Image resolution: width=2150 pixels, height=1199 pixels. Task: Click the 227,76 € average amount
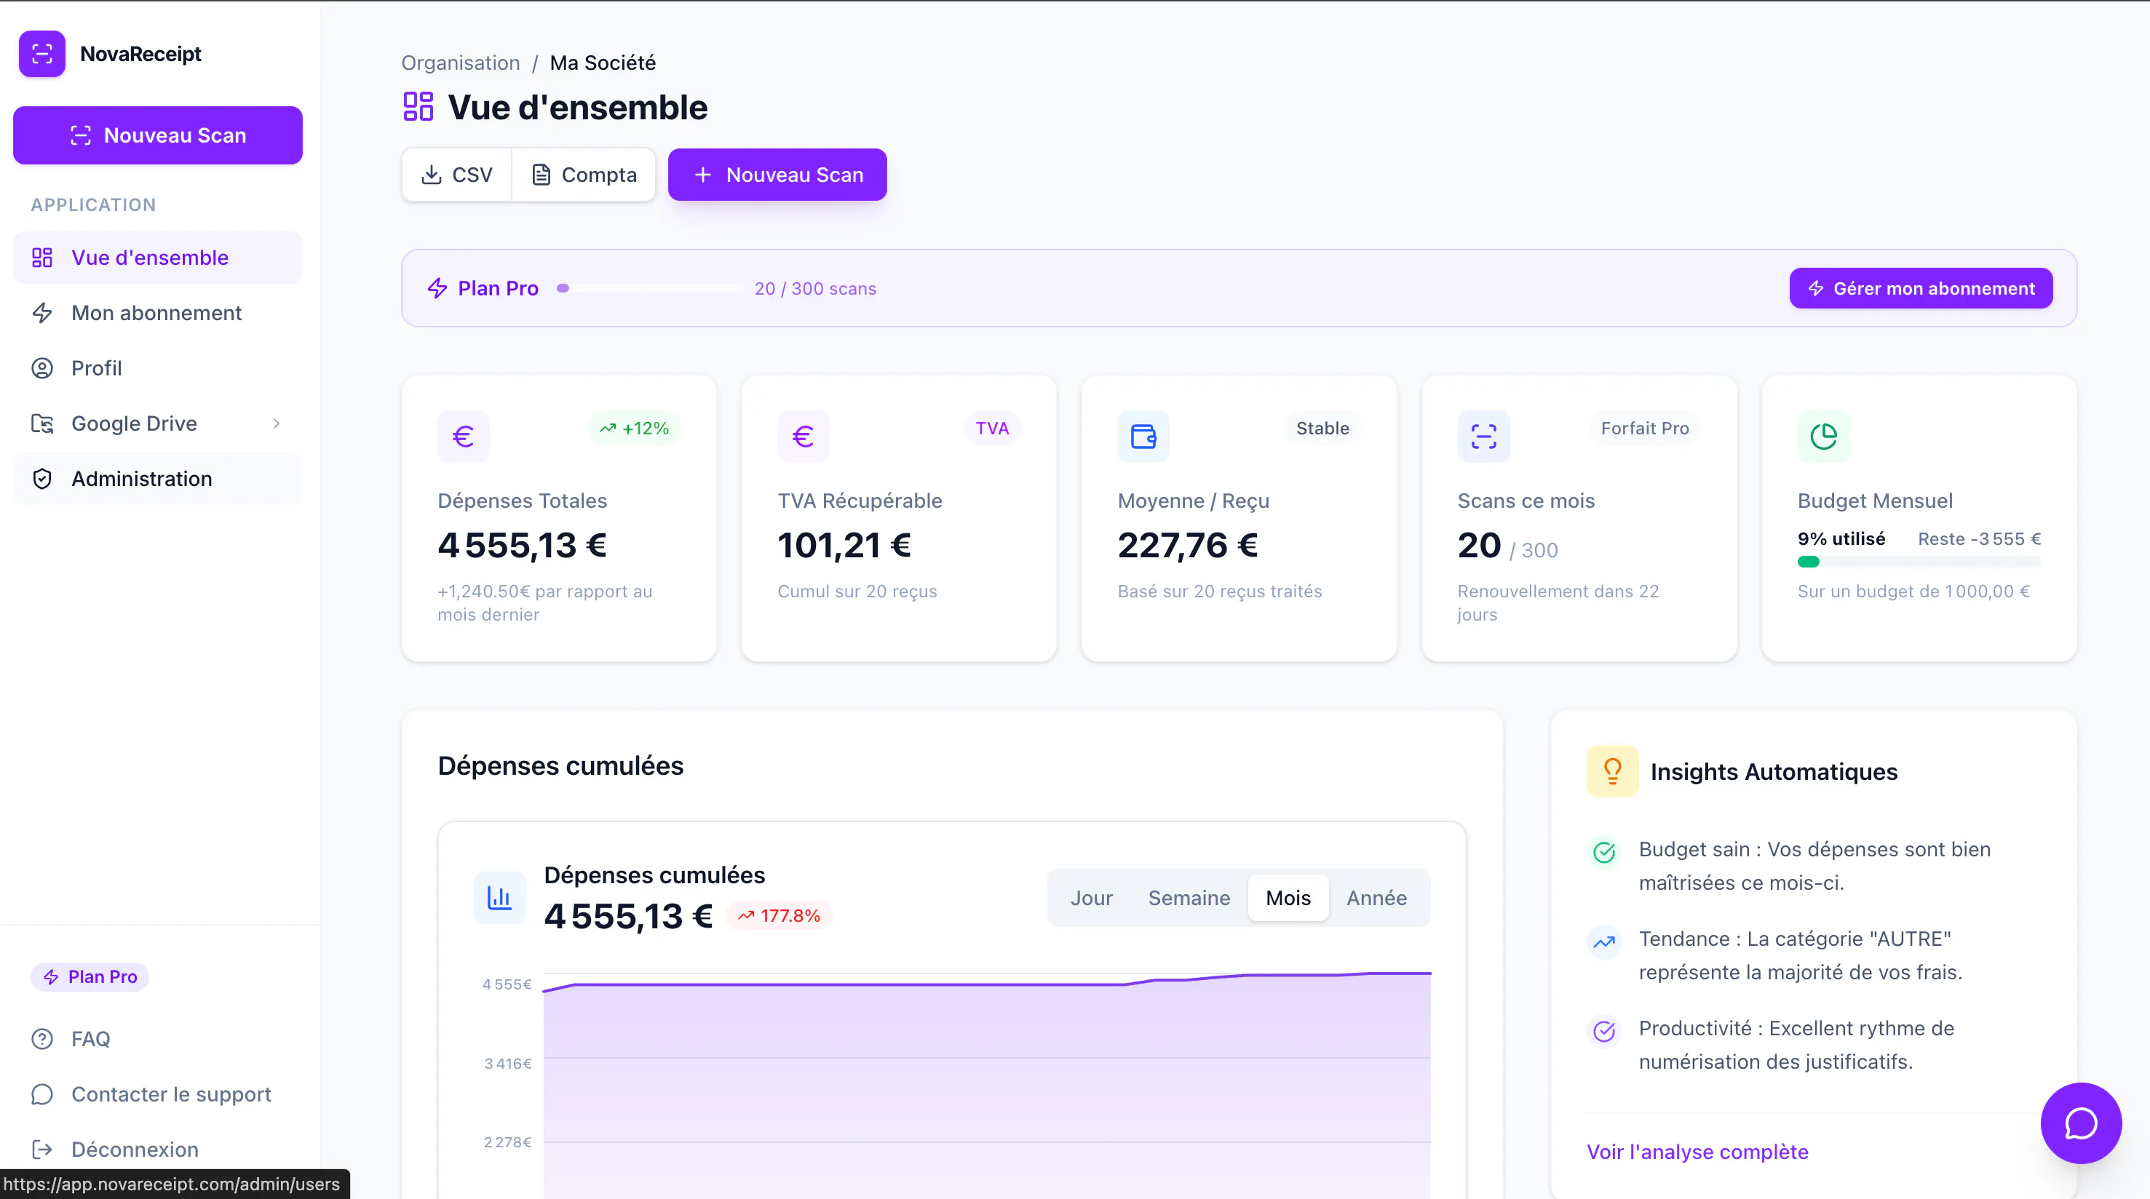(x=1188, y=546)
